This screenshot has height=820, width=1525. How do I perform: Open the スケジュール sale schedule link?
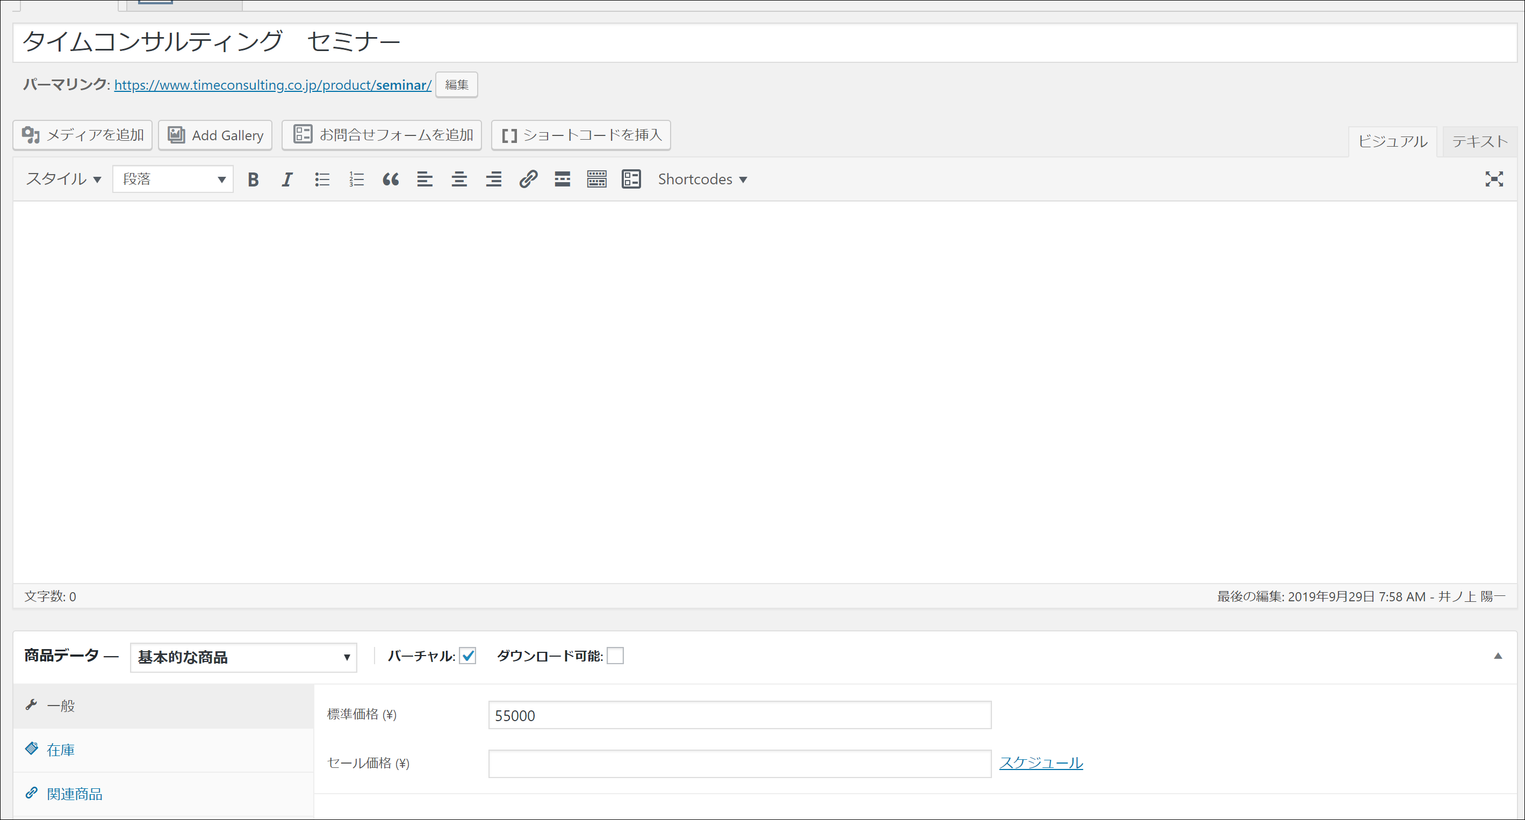pos(1041,763)
